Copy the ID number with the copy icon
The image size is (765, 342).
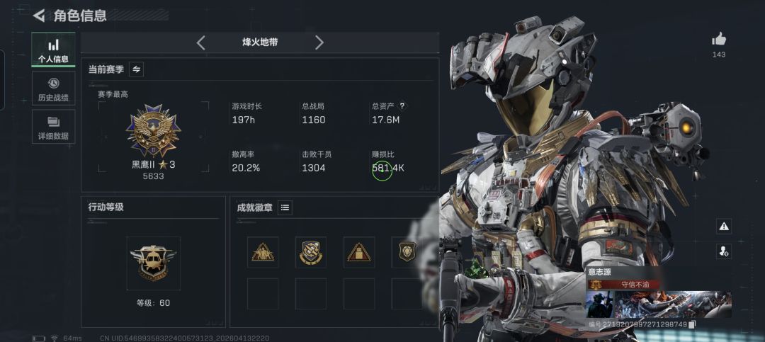coord(692,324)
